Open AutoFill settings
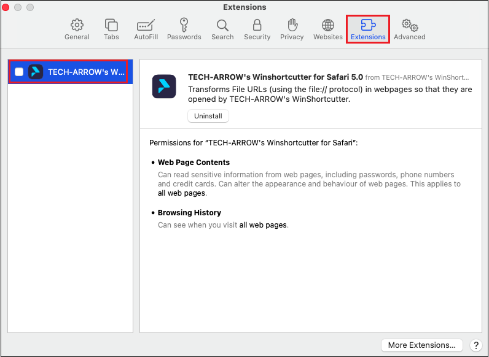 (146, 29)
